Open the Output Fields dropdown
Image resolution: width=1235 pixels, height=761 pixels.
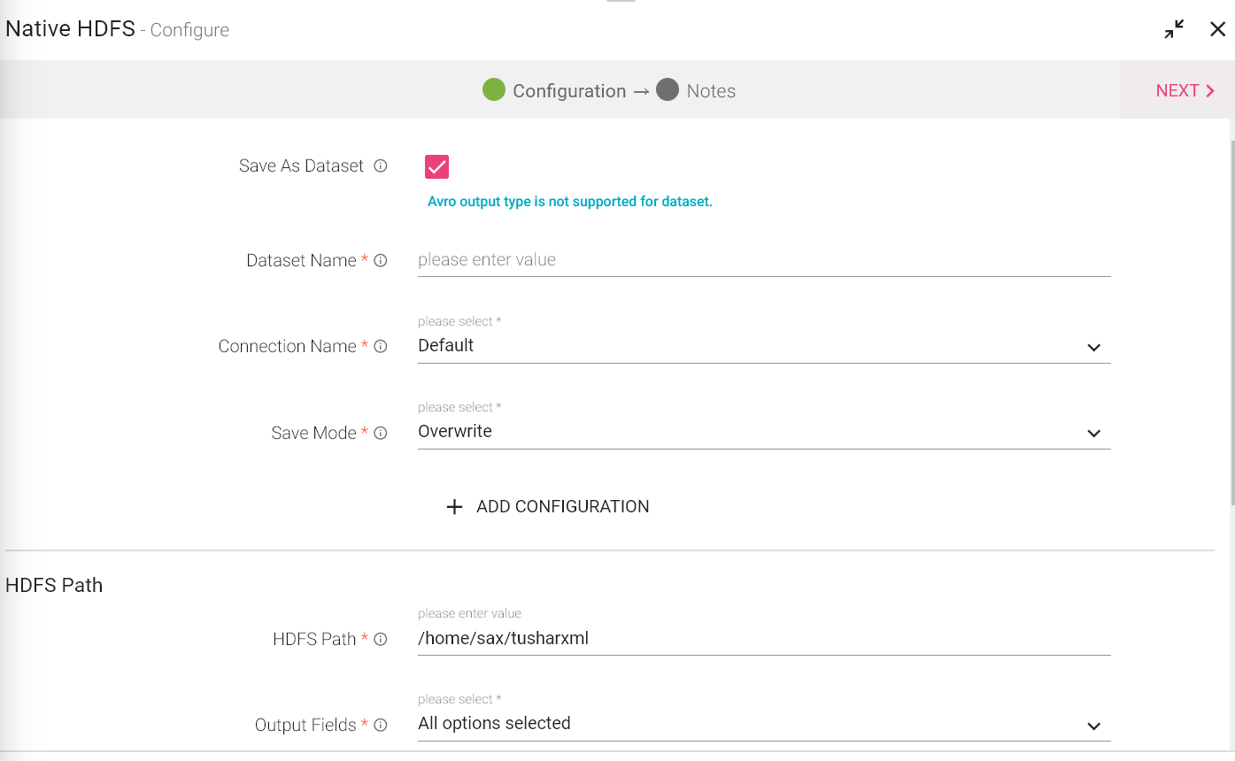[763, 724]
